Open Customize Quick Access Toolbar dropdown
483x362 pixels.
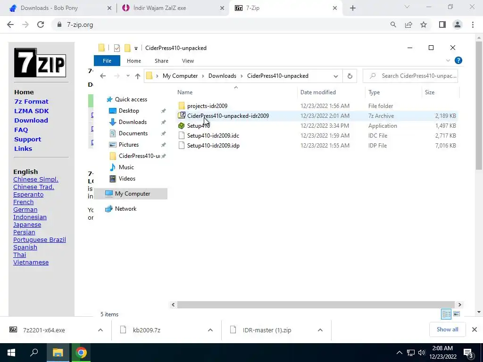[136, 49]
